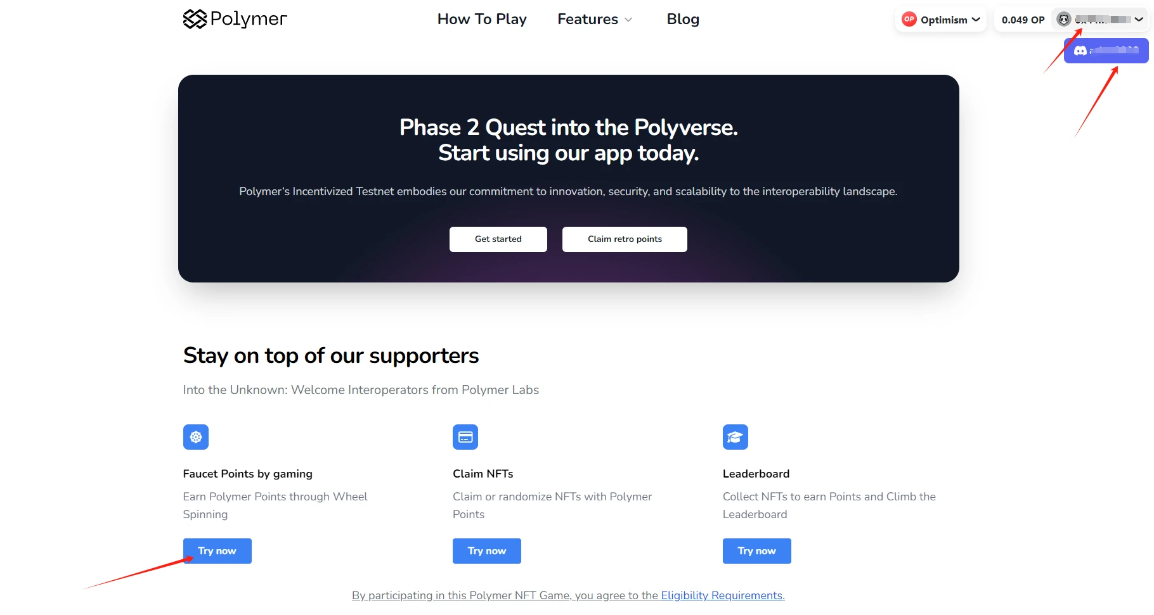
Task: Open the Optimism network selector chevron
Action: [x=976, y=20]
